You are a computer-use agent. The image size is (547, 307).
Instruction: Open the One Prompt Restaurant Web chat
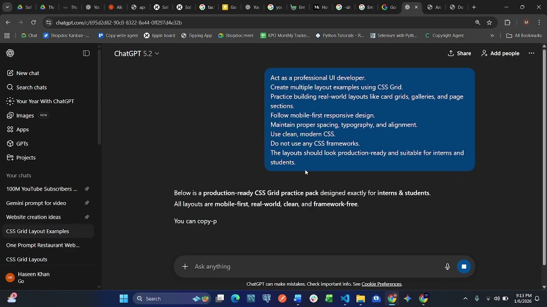pyautogui.click(x=43, y=245)
